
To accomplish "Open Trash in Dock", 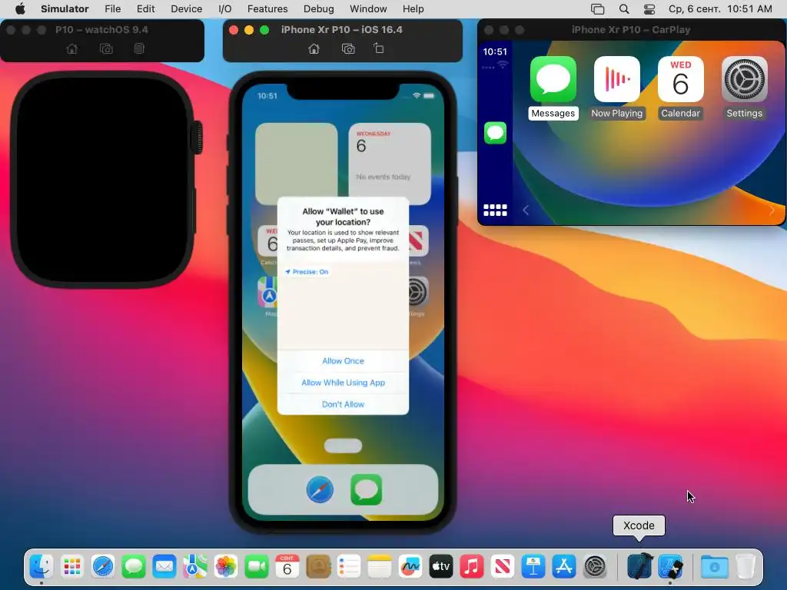I will point(745,567).
